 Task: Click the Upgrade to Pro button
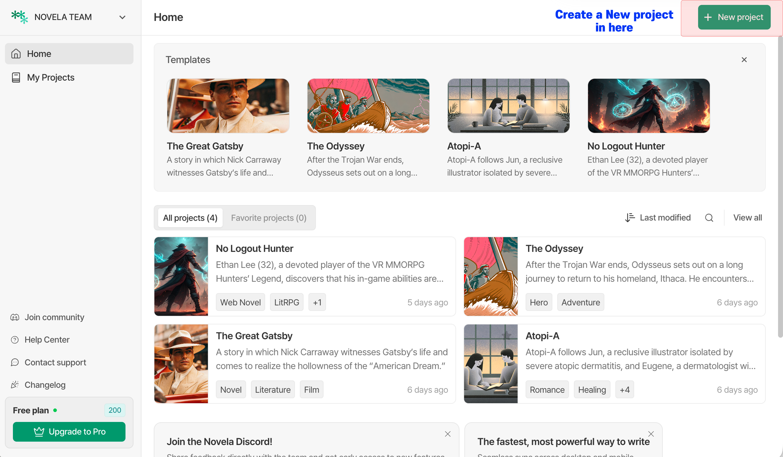69,431
